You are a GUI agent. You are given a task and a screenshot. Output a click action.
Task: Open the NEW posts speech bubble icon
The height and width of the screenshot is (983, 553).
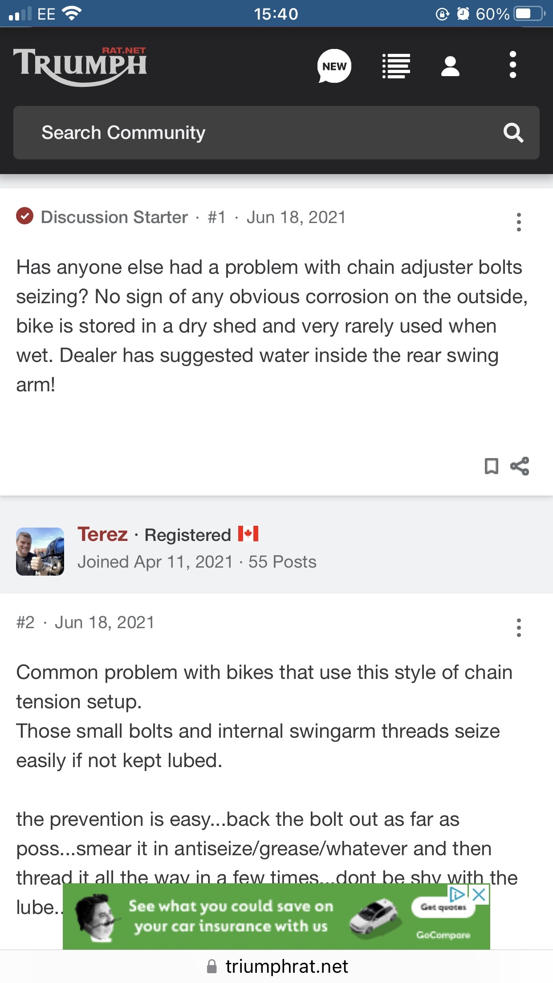point(334,66)
